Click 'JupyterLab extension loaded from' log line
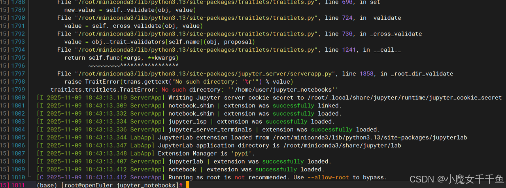Image resolution: width=506 pixels, height=188 pixels. 252,137
